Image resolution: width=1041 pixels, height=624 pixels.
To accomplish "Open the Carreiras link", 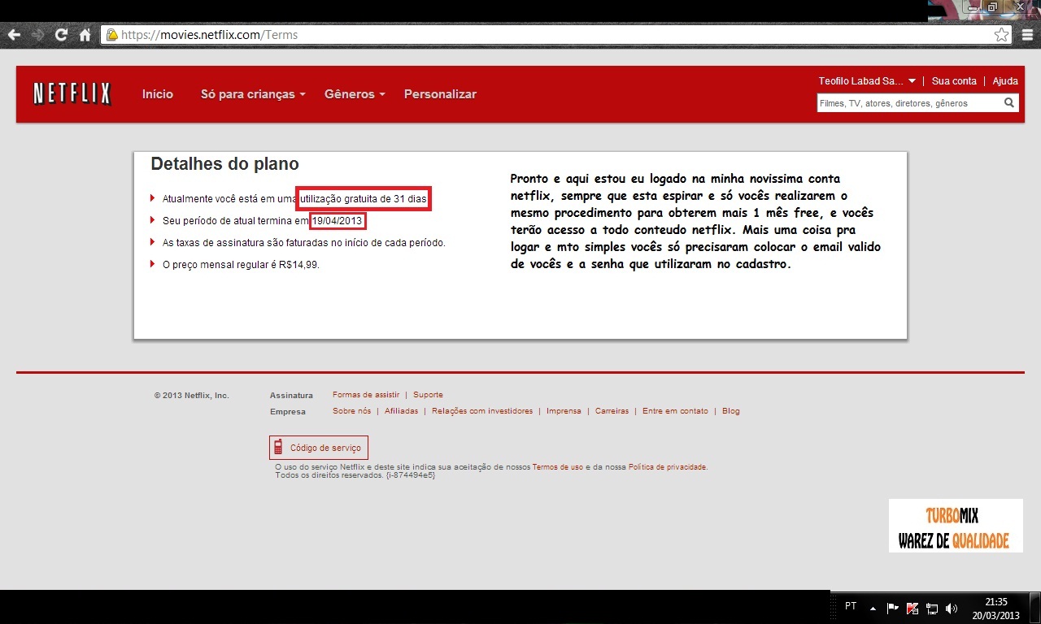I will [612, 411].
